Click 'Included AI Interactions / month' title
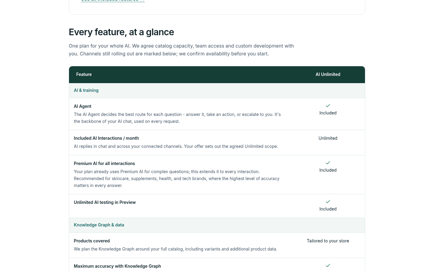 (x=106, y=138)
